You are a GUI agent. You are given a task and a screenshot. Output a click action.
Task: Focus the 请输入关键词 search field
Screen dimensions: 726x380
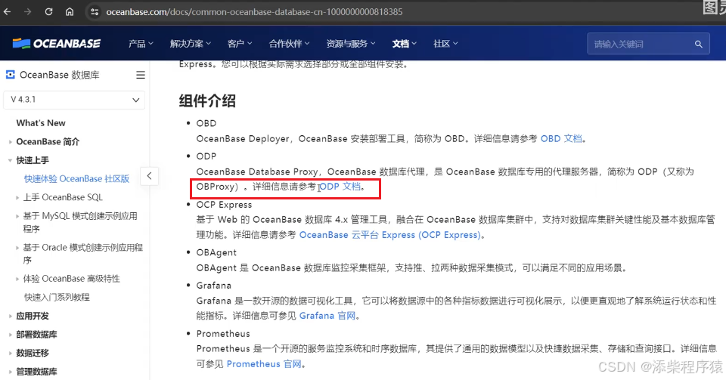click(648, 44)
